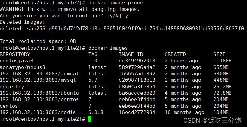Click the Total reclaimed space line
The image size is (247, 127).
tap(38, 41)
